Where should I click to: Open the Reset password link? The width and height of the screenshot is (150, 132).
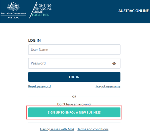[x=39, y=86]
